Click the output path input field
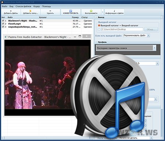165x141 pixels. pos(122,29)
